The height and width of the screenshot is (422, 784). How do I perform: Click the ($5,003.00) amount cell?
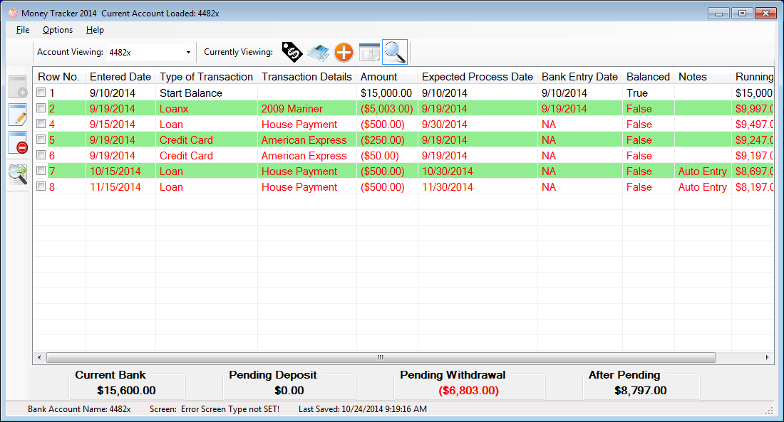387,108
